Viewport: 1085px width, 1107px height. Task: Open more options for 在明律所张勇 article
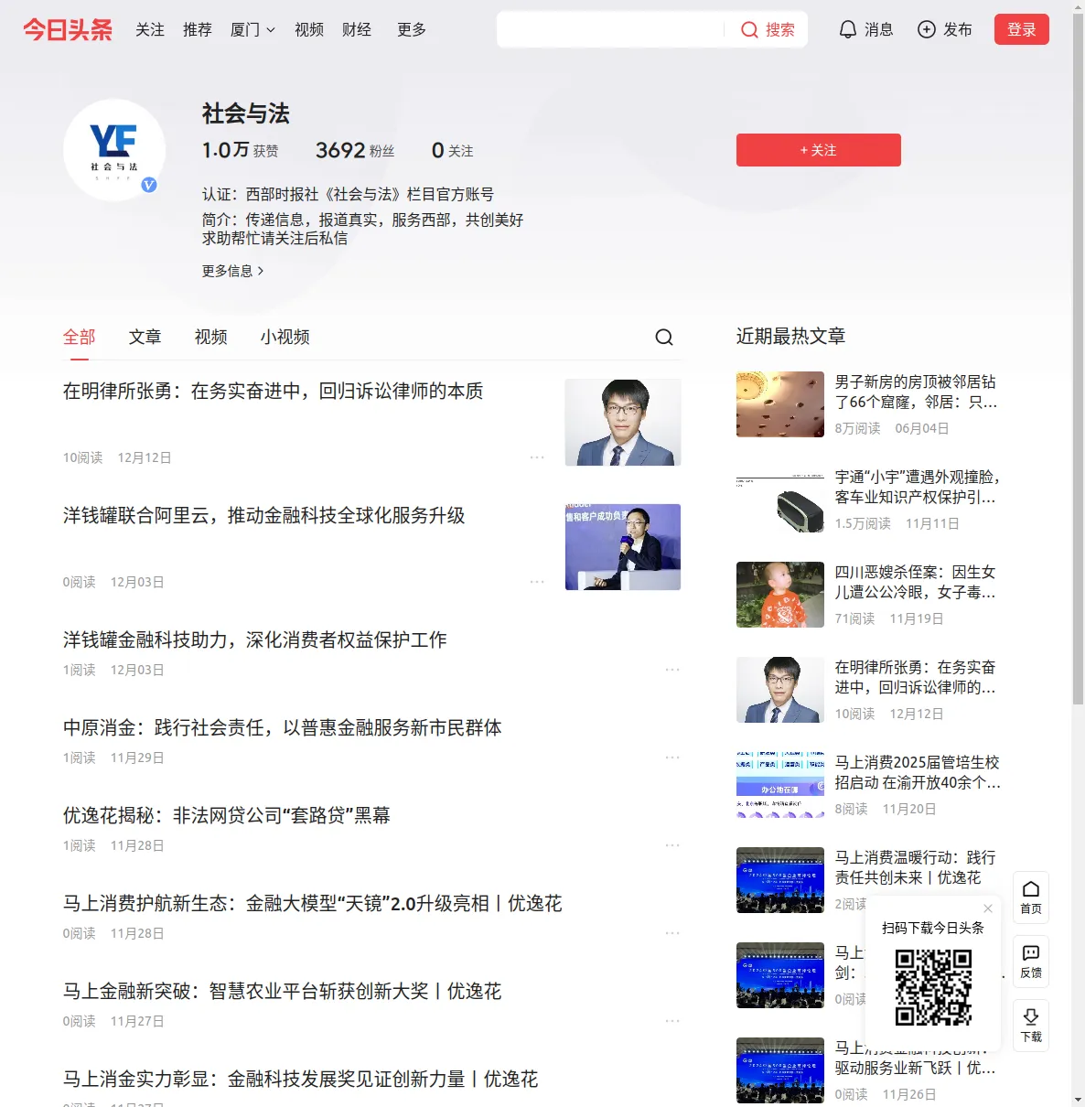[537, 457]
